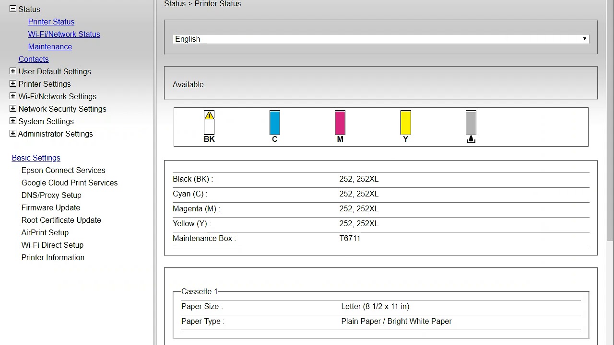
Task: Click the 'Available.' status text
Action: (189, 84)
